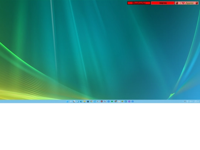Open the dark blue square app icon
The height and width of the screenshot is (150, 200).
click(x=88, y=101)
